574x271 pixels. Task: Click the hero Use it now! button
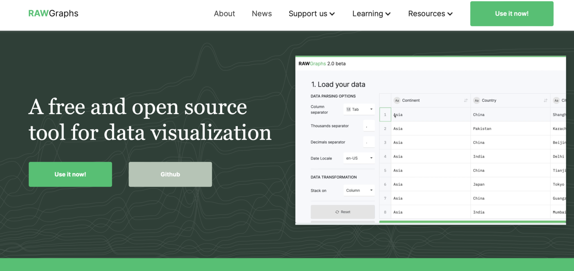click(70, 174)
